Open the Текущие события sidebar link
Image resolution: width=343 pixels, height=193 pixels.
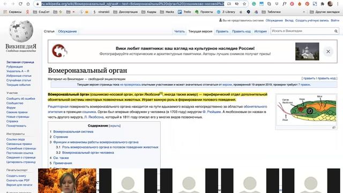pyautogui.click(x=18, y=85)
